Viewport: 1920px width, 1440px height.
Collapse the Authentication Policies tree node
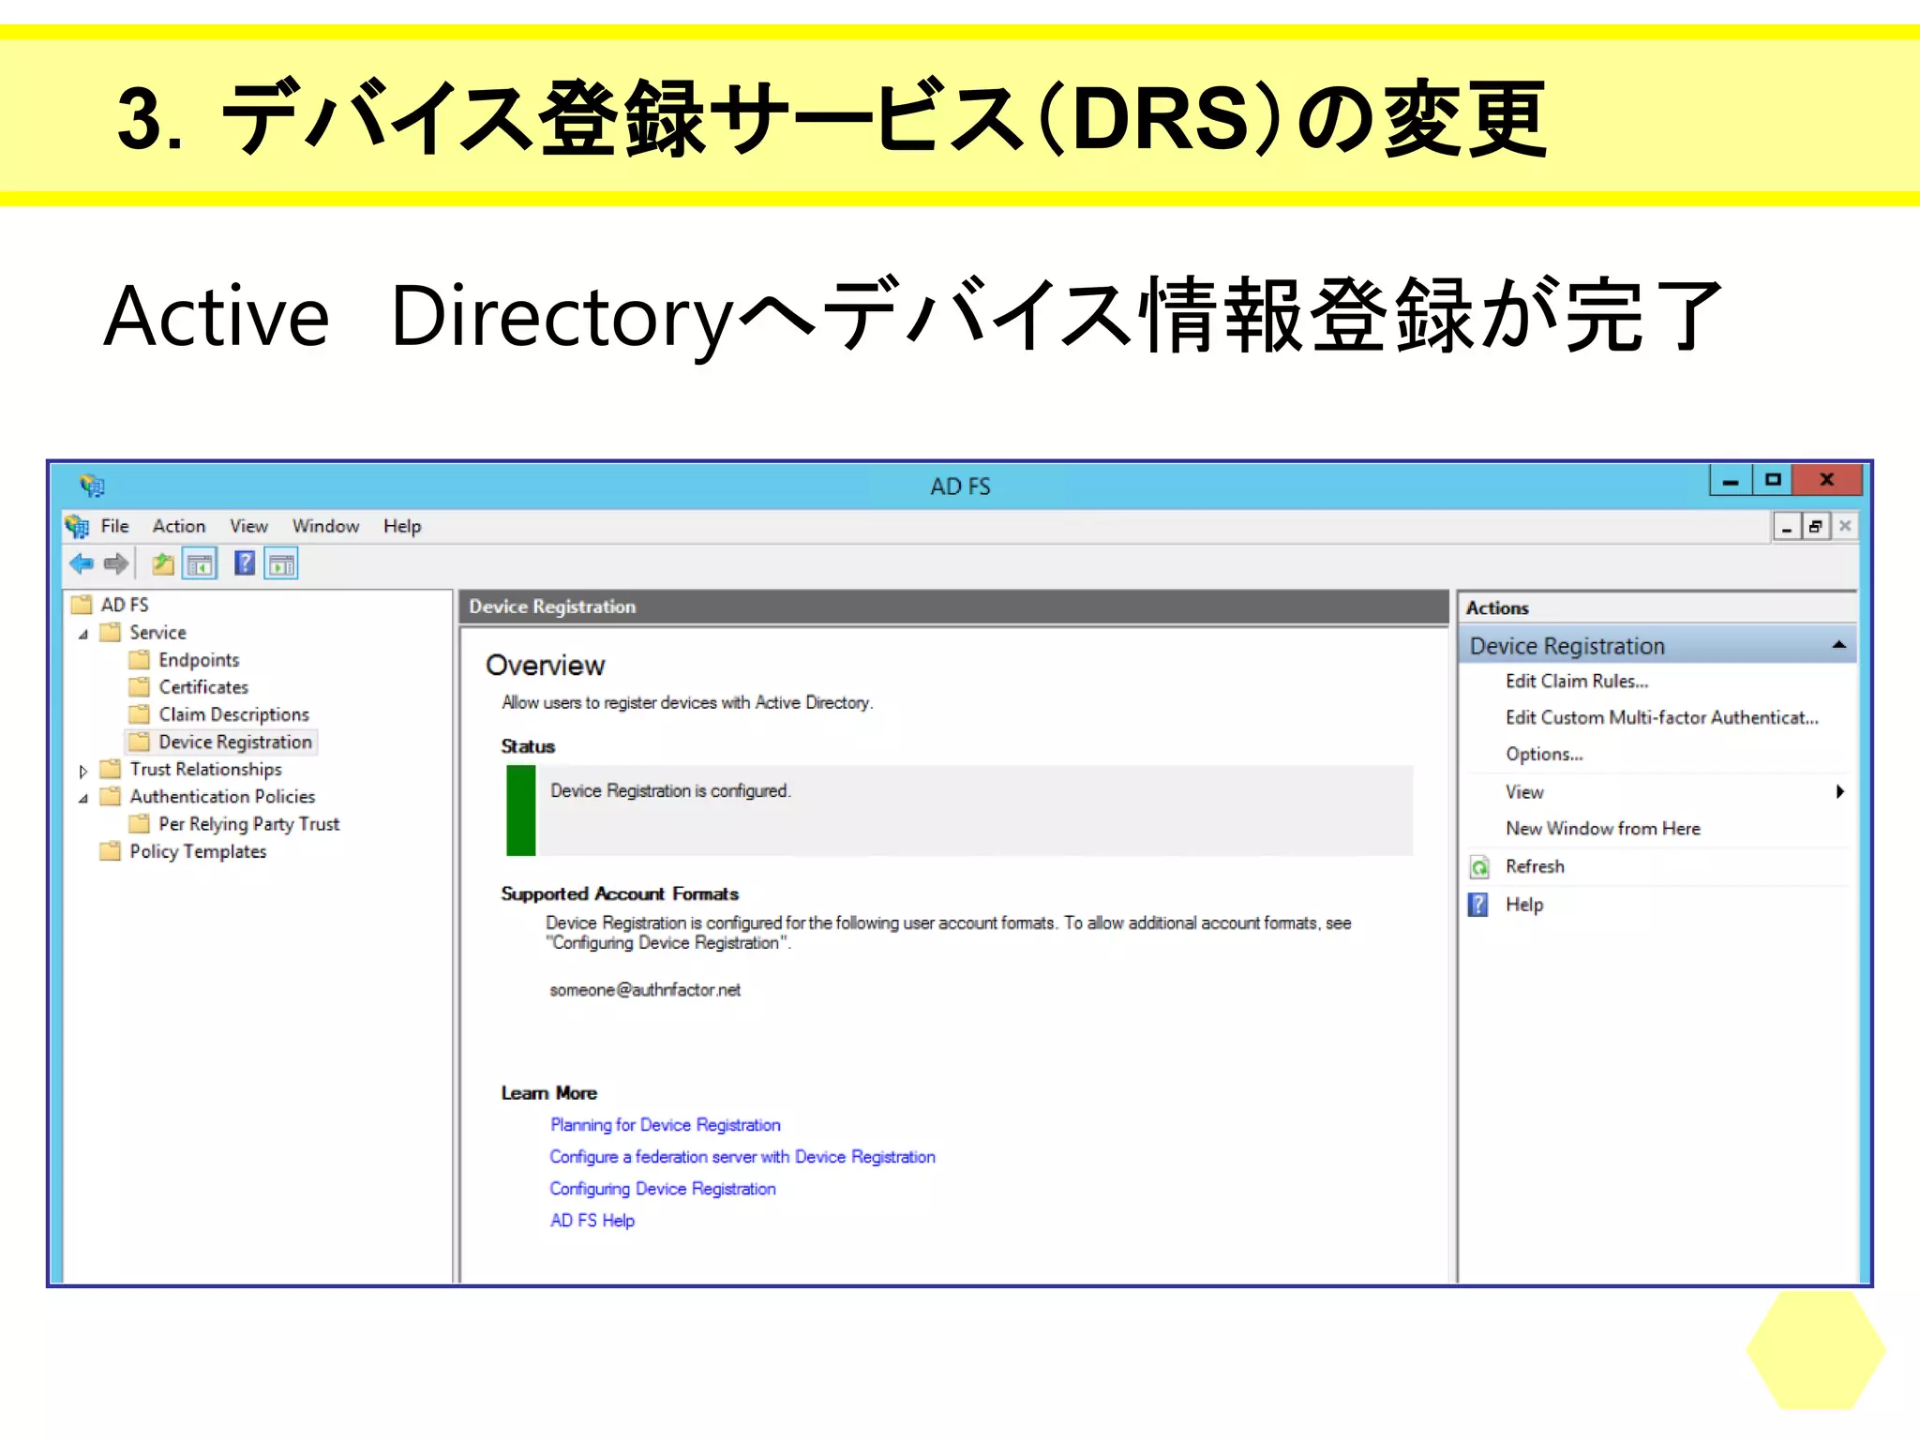[x=83, y=799]
